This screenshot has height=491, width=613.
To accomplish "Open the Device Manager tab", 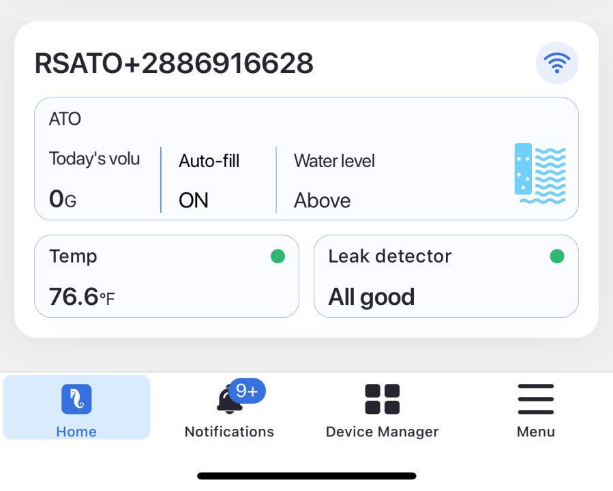I will tap(382, 432).
